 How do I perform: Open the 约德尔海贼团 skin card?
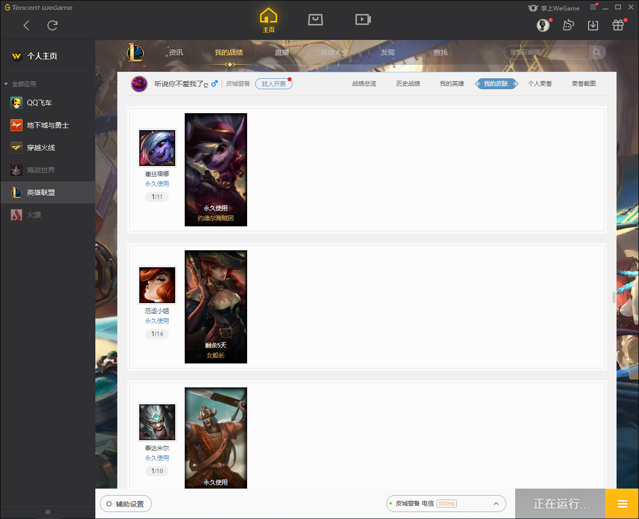point(216,170)
